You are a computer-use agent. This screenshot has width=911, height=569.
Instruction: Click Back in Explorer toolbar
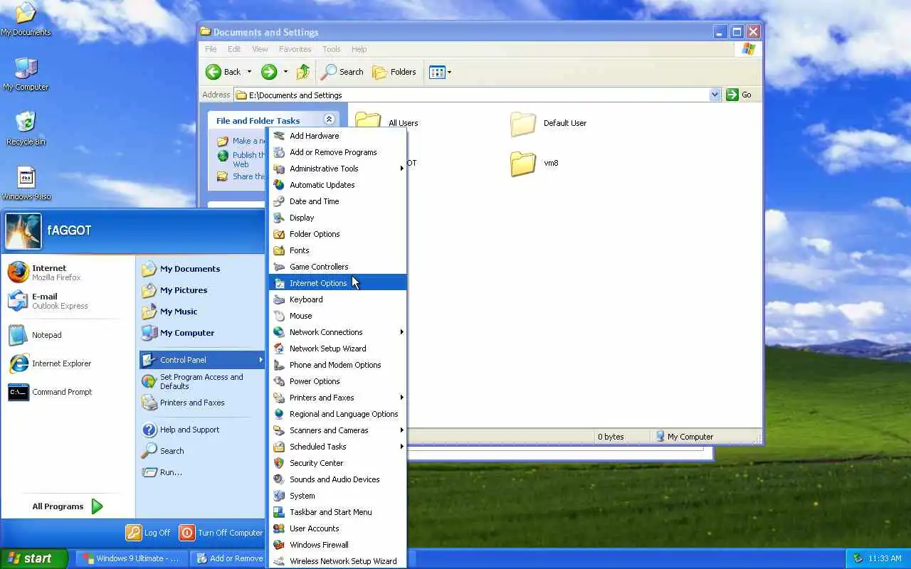click(223, 72)
